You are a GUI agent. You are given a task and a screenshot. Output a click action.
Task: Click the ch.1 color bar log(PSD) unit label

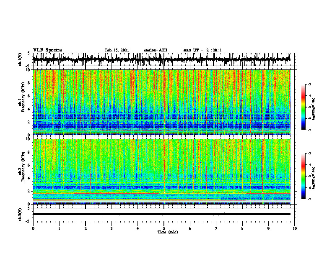pyautogui.click(x=314, y=109)
